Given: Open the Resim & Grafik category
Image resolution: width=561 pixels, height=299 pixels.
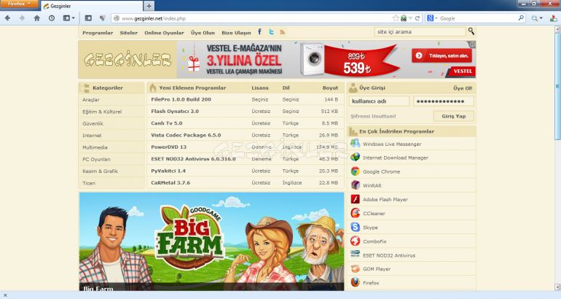Looking at the screenshot, I should click(101, 171).
